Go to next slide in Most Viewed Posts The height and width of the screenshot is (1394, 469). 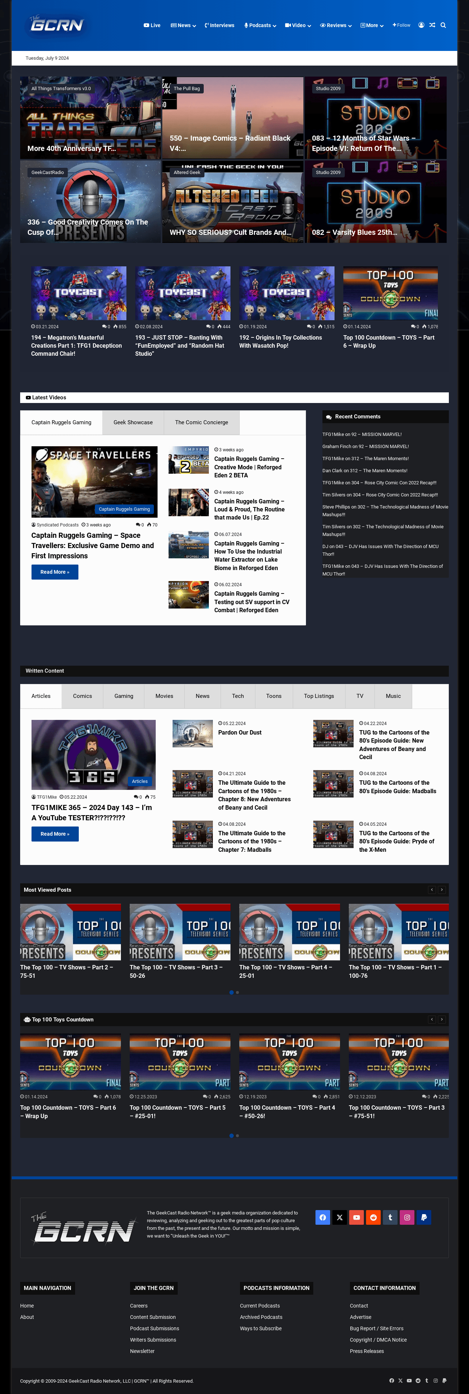tap(442, 890)
